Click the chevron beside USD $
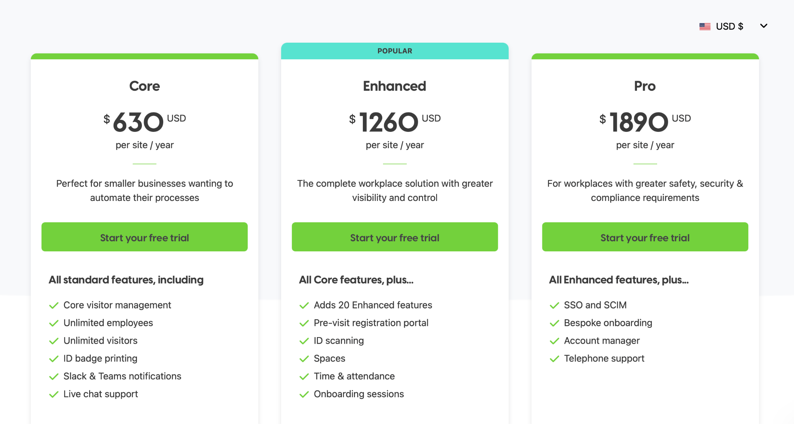794x424 pixels. point(764,26)
